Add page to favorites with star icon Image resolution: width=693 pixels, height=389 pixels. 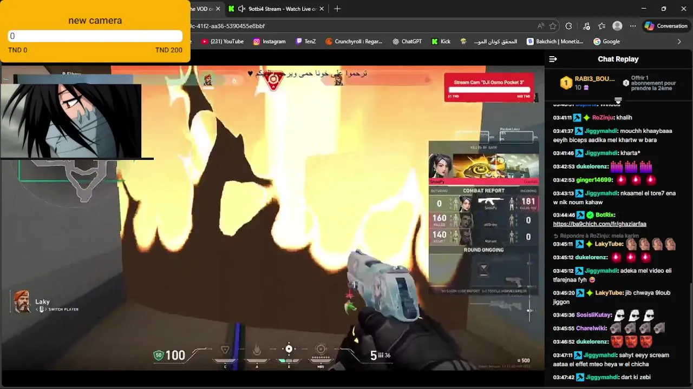coord(553,26)
